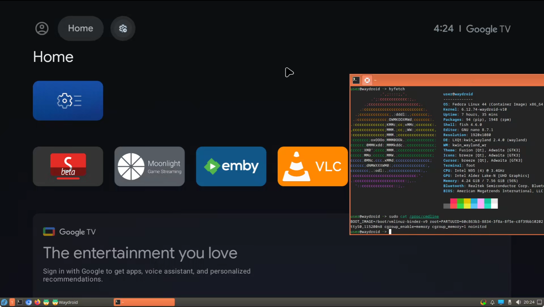544x307 pixels.
Task: Click the terminal title bar pin button
Action: (x=367, y=80)
